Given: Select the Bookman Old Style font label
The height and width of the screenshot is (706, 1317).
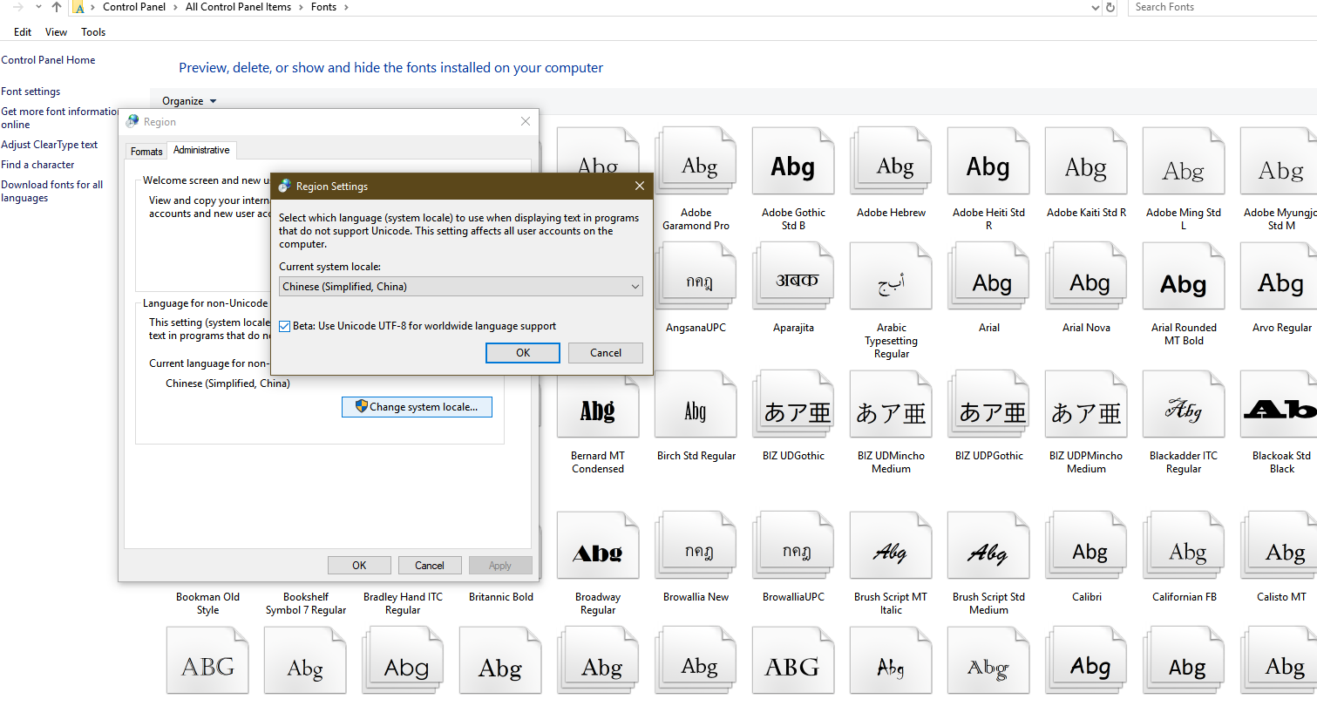Looking at the screenshot, I should 207,603.
